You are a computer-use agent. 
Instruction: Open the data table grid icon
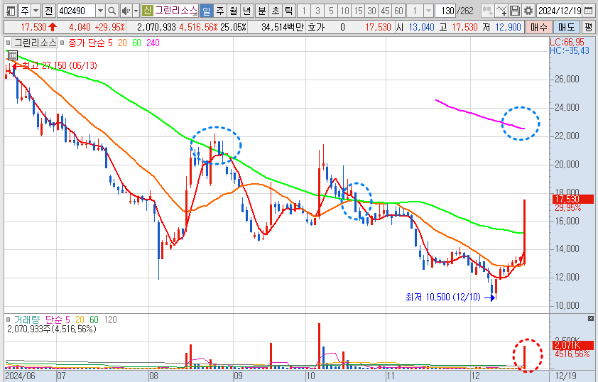(13, 55)
